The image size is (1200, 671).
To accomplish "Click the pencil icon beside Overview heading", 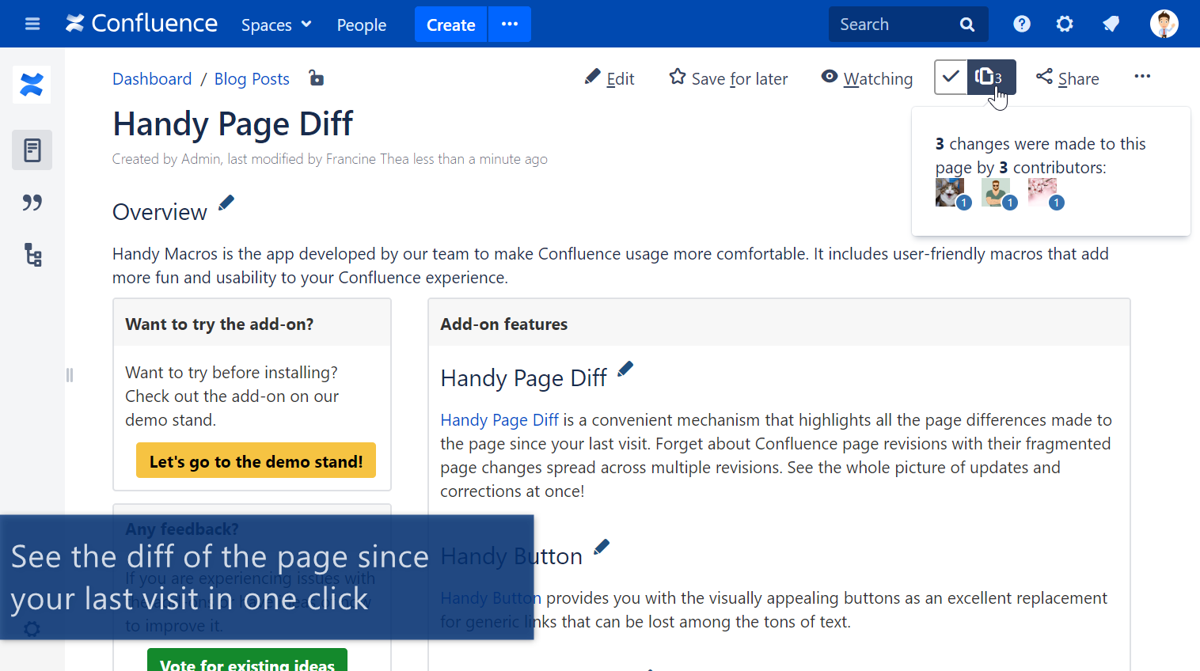I will coord(226,203).
